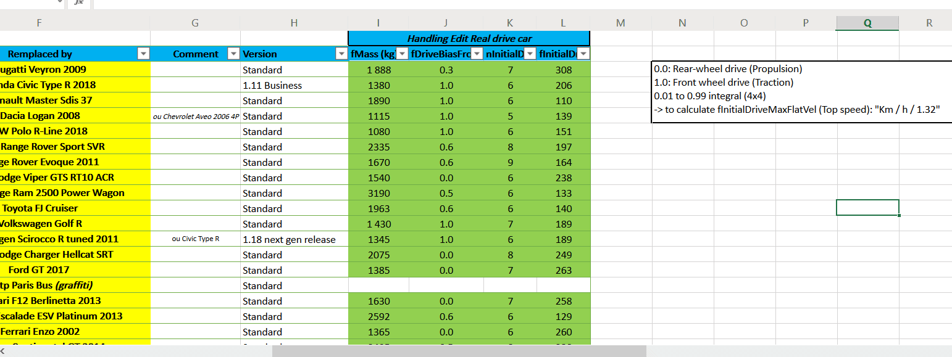This screenshot has width=952, height=357.
Task: Click the mass value 3190 cell
Action: (378, 193)
